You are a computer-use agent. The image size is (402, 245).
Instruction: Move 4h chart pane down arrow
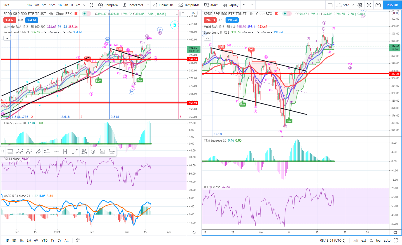[177, 14]
